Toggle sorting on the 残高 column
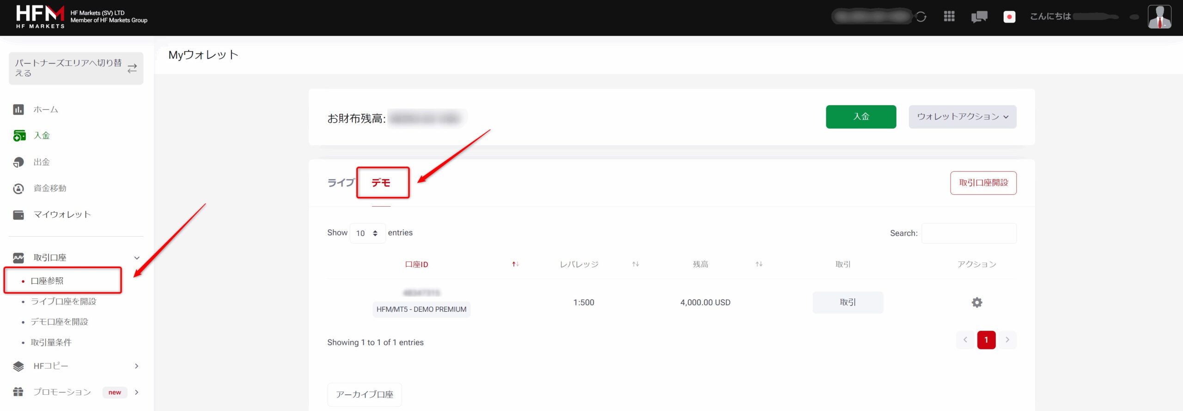This screenshot has height=411, width=1183. [759, 264]
